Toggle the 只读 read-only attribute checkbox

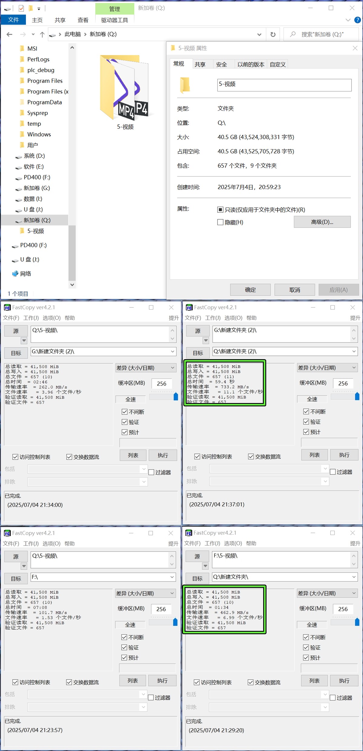pos(220,210)
